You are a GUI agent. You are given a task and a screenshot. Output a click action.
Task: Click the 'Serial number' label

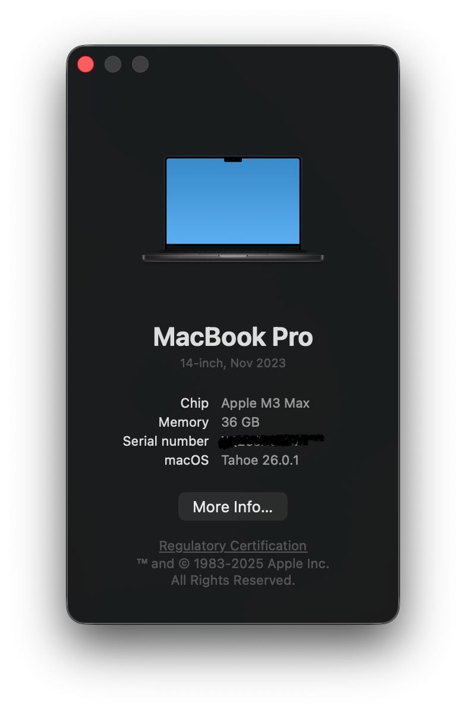[166, 442]
